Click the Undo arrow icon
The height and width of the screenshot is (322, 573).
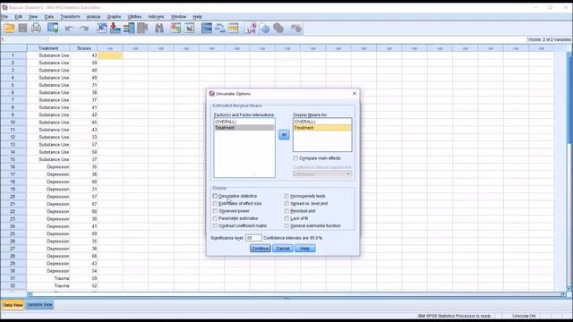(x=70, y=29)
